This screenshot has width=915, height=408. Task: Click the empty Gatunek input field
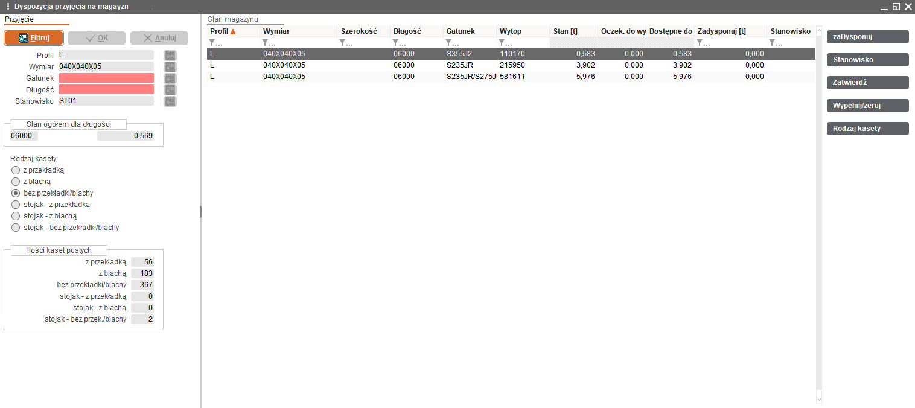106,78
